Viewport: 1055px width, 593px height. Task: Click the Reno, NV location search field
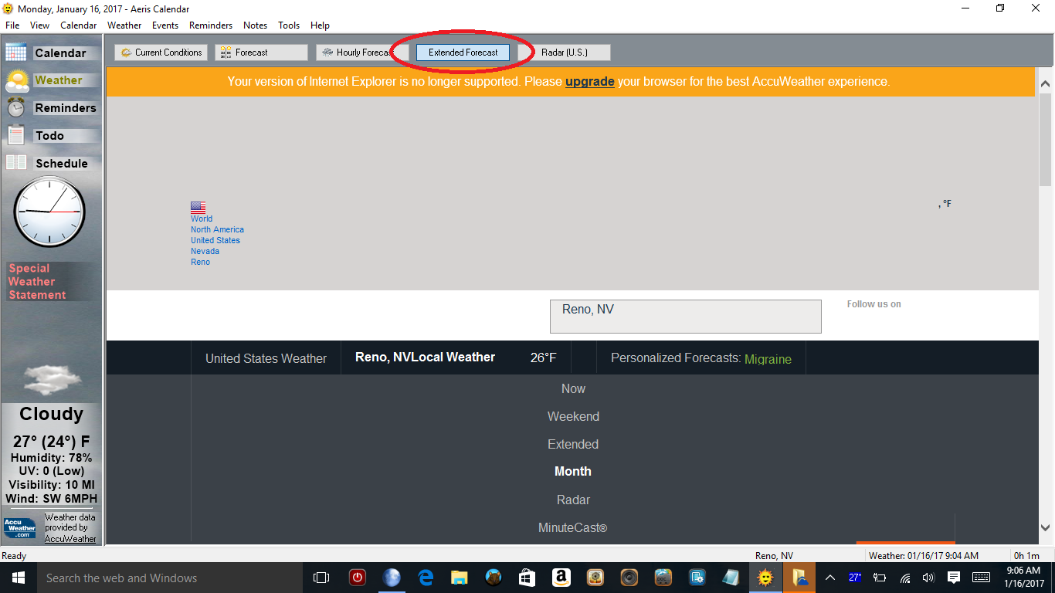(x=686, y=317)
